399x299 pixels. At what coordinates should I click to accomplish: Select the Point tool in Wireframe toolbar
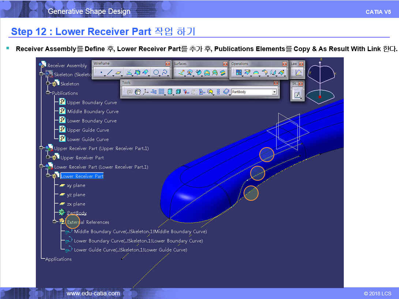point(101,73)
